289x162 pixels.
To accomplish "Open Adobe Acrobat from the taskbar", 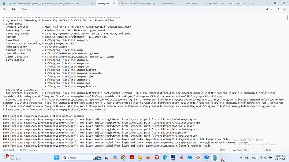I will coord(132,157).
